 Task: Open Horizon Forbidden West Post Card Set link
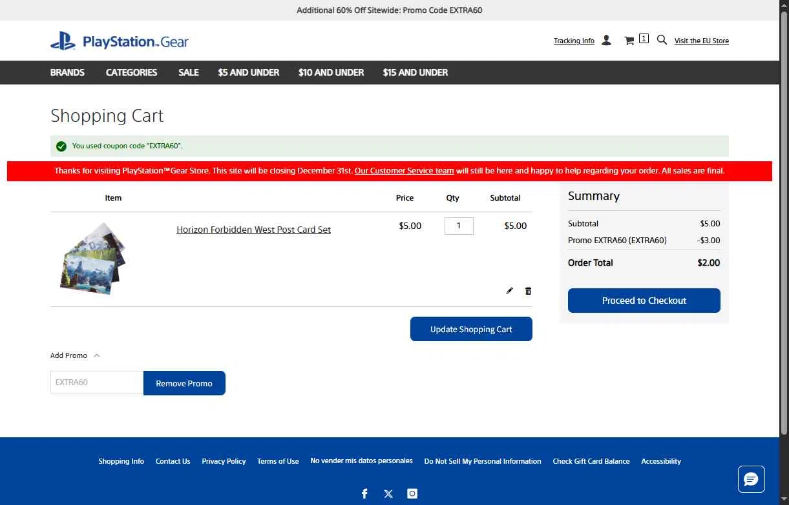point(253,230)
